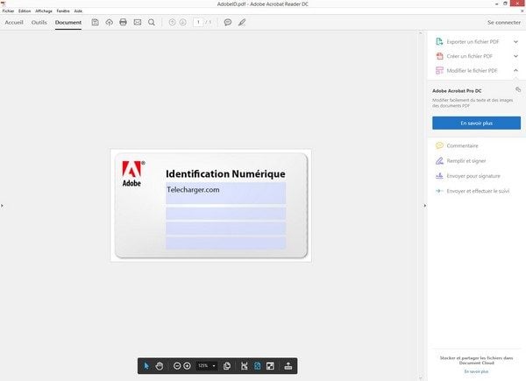526x381 pixels.
Task: Select the Document tab
Action: click(x=68, y=22)
